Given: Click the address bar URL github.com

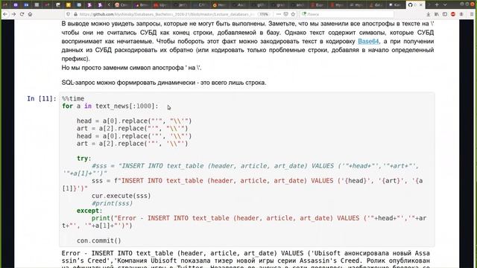Looking at the screenshot, I should (x=167, y=14).
